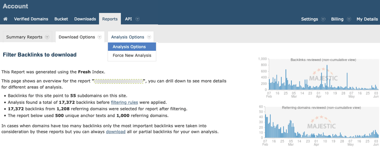The height and width of the screenshot is (149, 380).
Task: Select the Reports tab
Action: click(x=110, y=19)
